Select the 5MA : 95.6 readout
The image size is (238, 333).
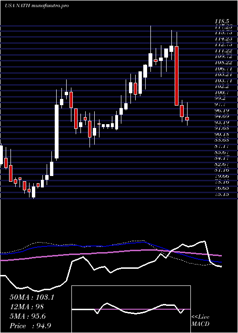click(28, 316)
